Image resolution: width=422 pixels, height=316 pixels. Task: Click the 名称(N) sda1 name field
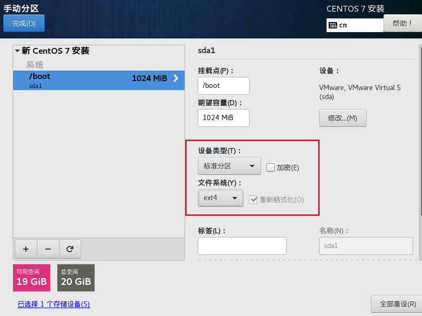[x=366, y=246]
